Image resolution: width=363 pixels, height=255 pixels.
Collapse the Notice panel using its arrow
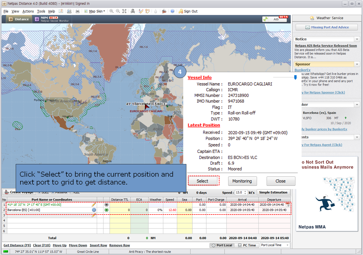coord(357,39)
